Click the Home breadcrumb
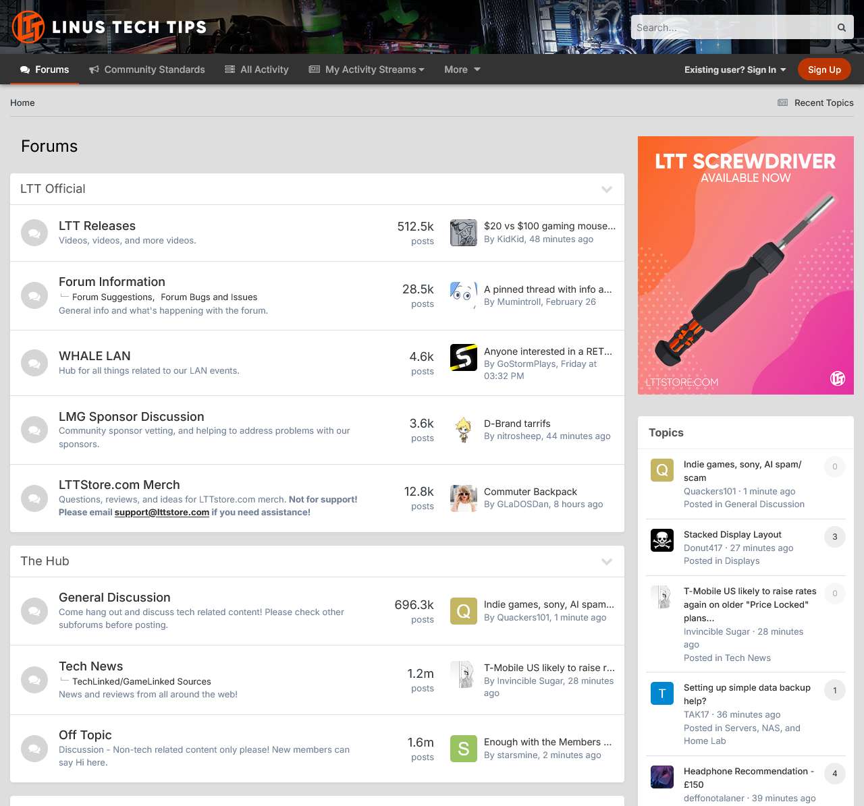Image resolution: width=864 pixels, height=806 pixels. tap(22, 103)
